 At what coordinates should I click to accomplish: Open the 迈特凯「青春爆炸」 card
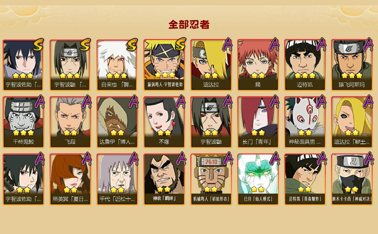(x=305, y=179)
